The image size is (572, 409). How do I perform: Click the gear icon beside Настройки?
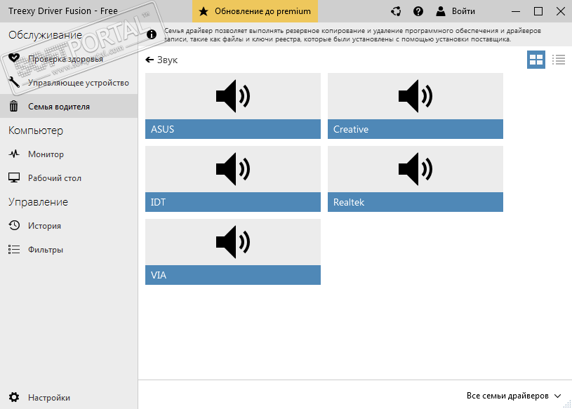point(14,397)
